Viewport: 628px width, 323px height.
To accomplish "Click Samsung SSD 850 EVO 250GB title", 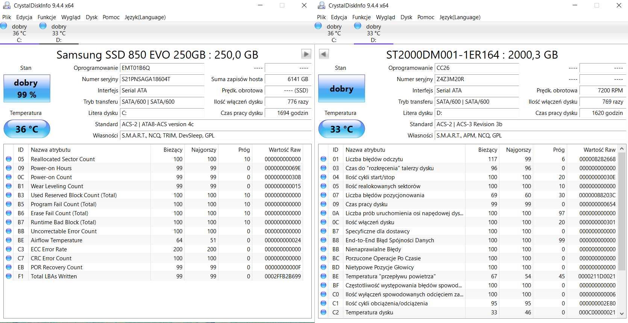I will [x=157, y=55].
